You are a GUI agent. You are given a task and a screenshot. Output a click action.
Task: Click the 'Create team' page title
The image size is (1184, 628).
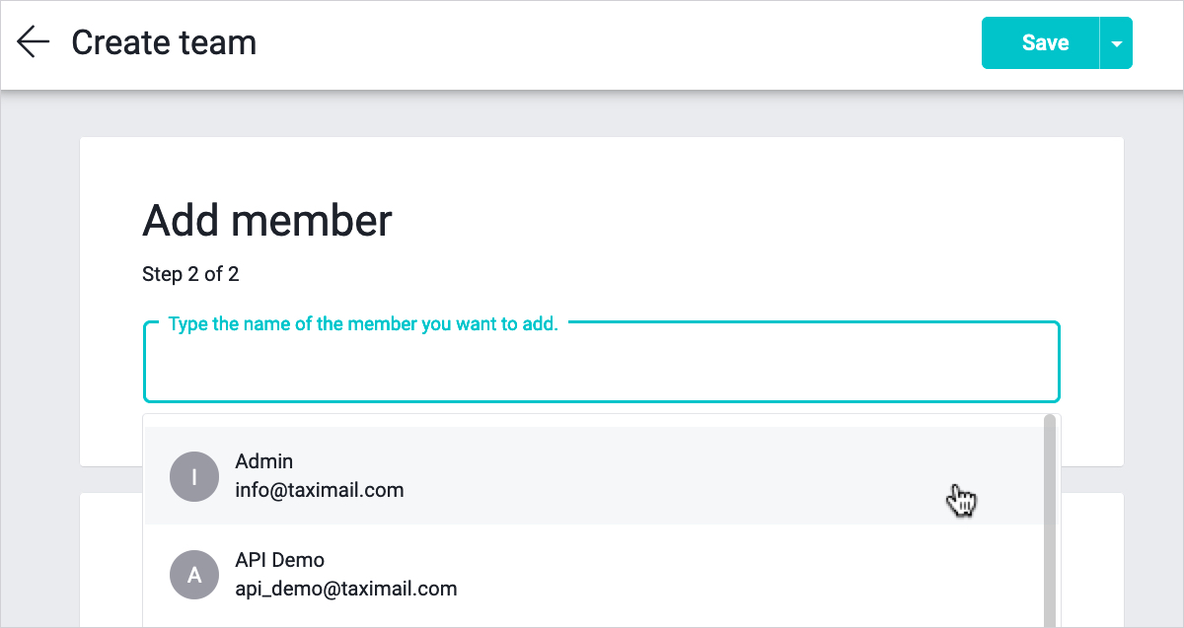(x=164, y=42)
